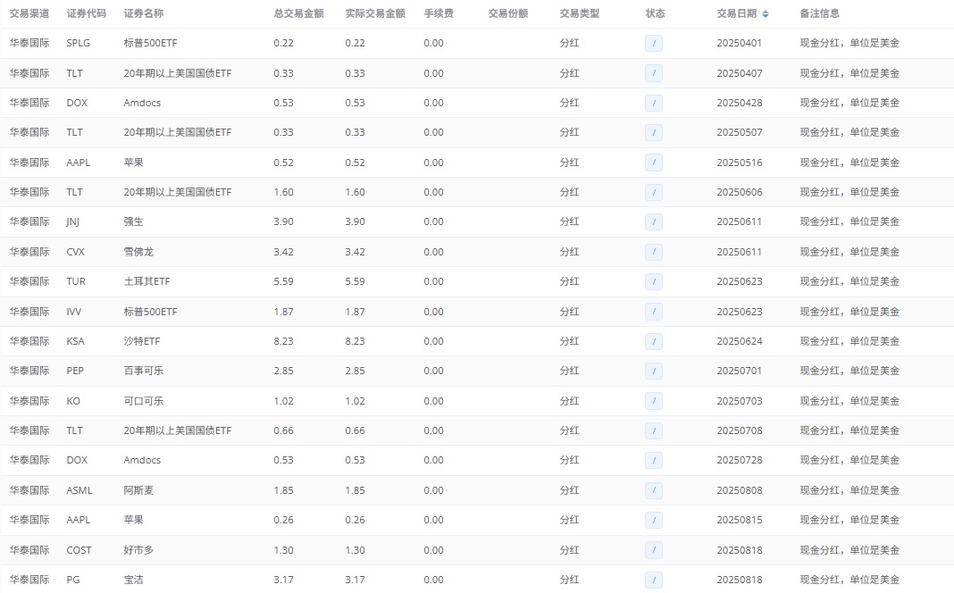Click the security name 好市多
Screen dimensions: 954x593
(138, 550)
